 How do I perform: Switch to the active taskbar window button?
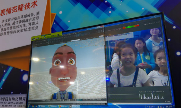click(x=74, y=106)
